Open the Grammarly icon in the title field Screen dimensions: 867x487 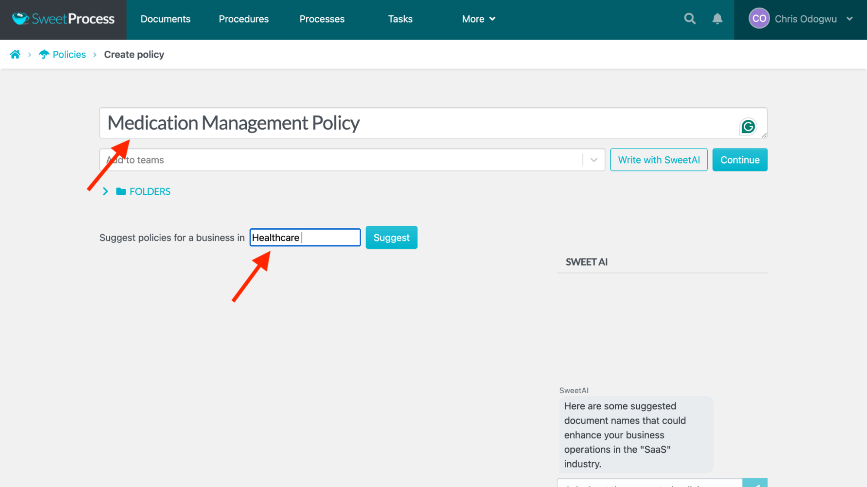click(747, 126)
